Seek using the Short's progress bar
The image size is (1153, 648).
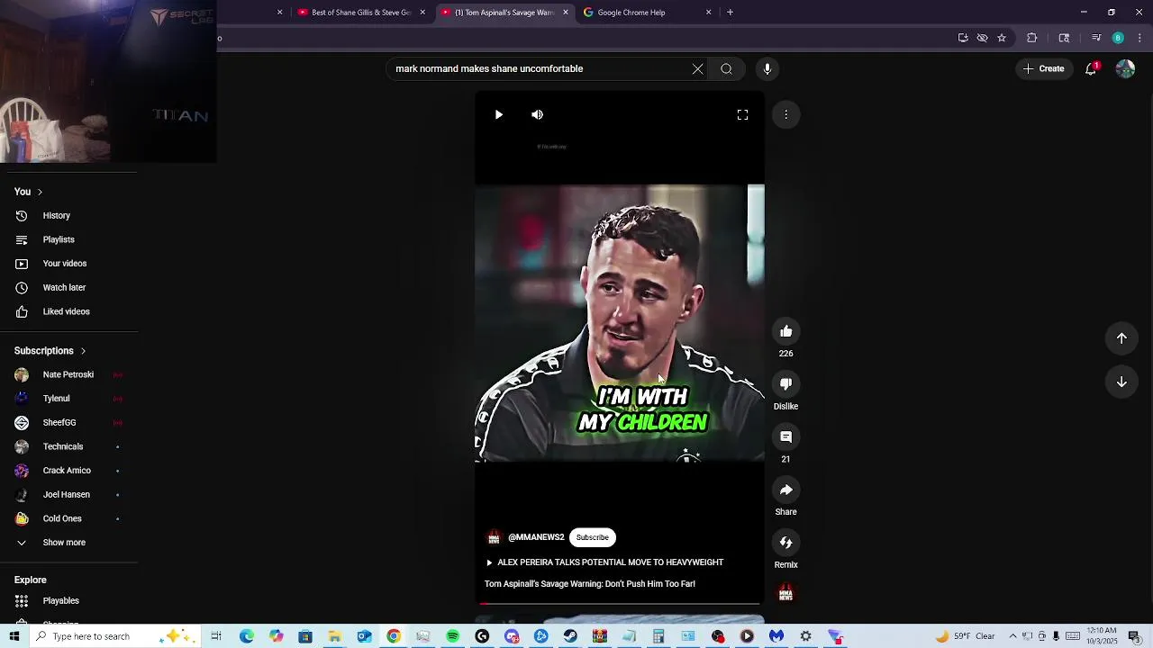(620, 604)
